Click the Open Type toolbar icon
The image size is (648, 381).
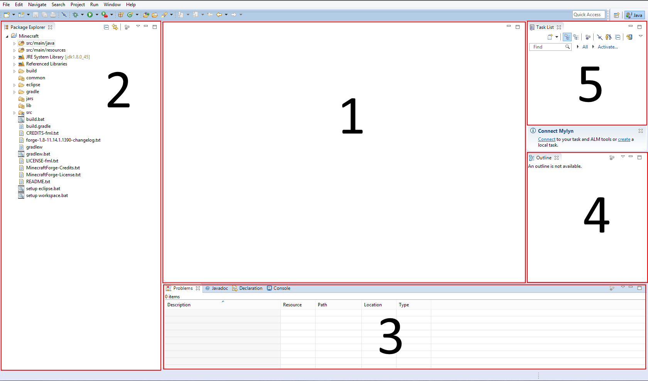(x=146, y=15)
